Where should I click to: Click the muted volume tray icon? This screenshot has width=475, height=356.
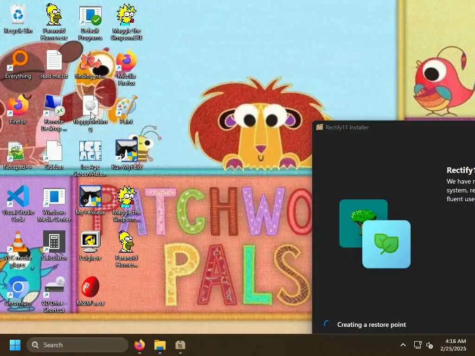click(x=430, y=345)
